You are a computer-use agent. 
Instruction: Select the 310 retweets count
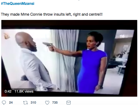coord(33,103)
